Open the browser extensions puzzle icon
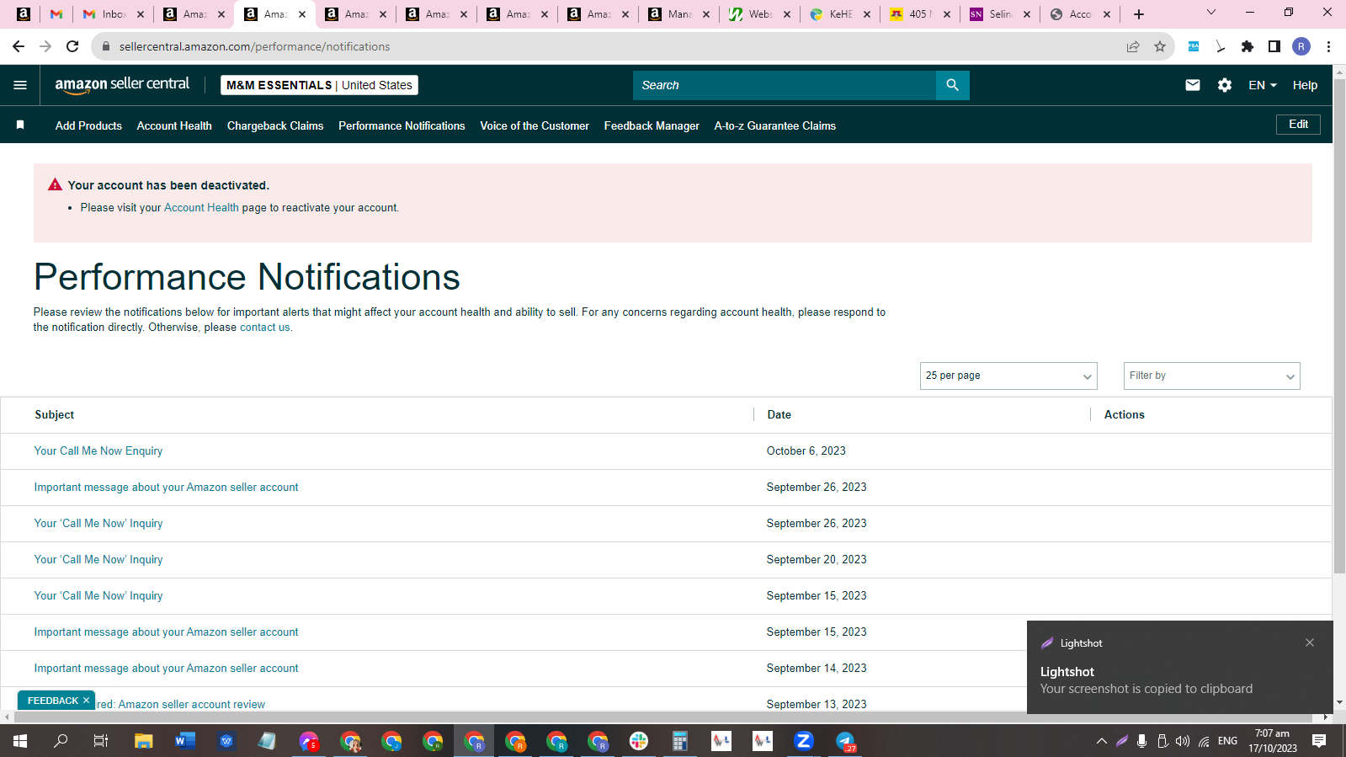This screenshot has width=1346, height=757. pyautogui.click(x=1248, y=46)
